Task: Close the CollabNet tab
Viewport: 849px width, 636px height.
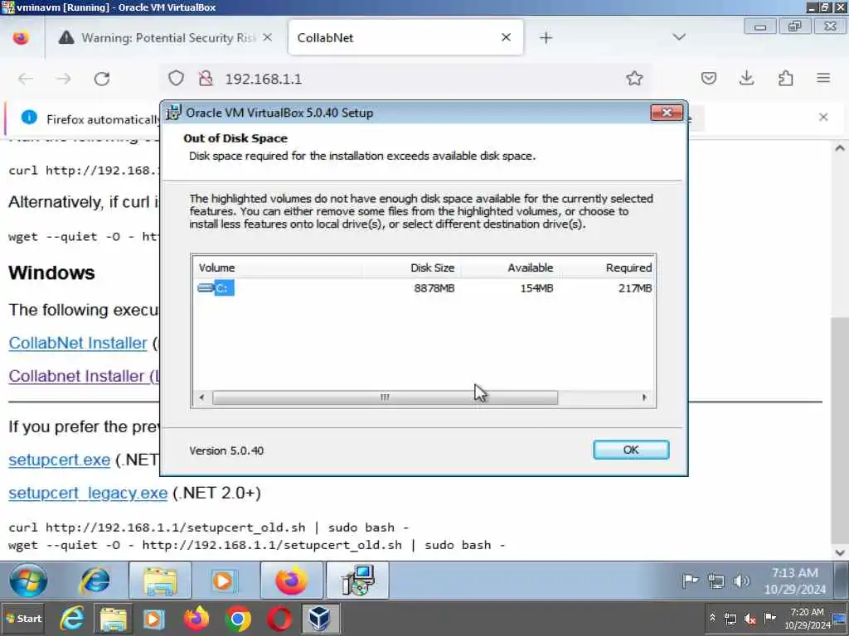Action: (506, 37)
